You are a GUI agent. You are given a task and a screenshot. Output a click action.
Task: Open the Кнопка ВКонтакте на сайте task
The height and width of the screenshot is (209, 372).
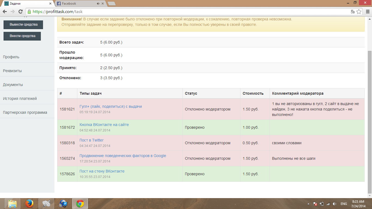(104, 125)
